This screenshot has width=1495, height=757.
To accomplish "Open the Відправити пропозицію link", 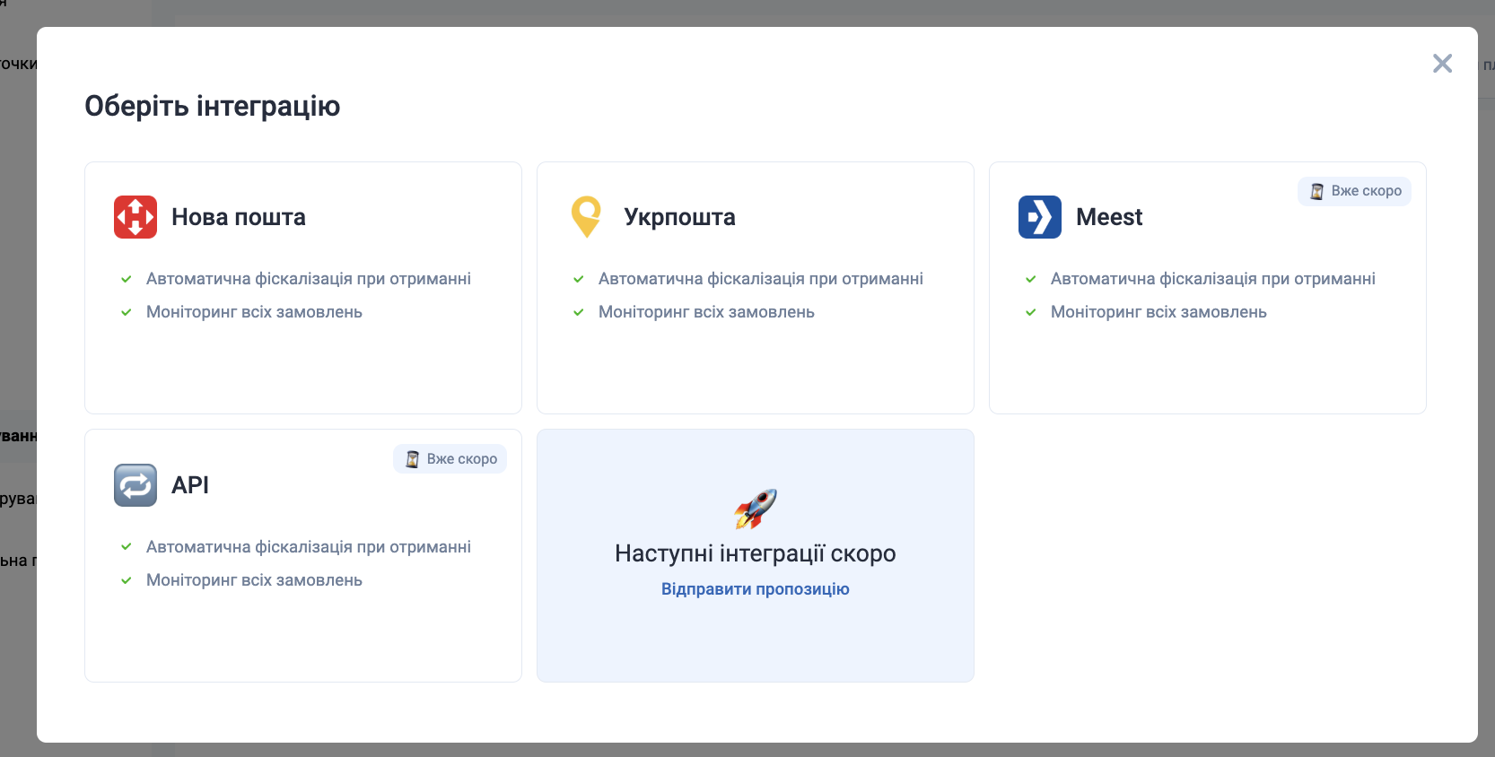I will point(755,589).
